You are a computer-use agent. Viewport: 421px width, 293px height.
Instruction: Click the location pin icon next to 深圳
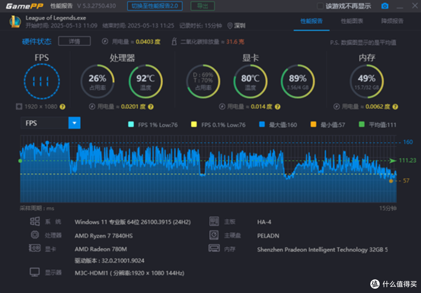coord(230,26)
